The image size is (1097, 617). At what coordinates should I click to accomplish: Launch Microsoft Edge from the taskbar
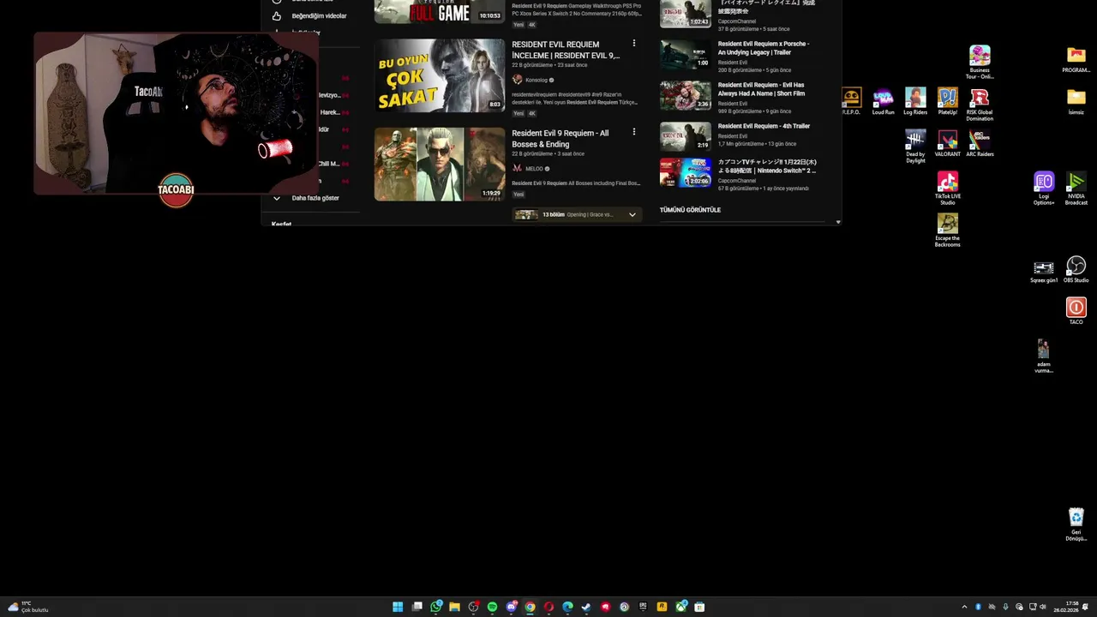click(567, 607)
